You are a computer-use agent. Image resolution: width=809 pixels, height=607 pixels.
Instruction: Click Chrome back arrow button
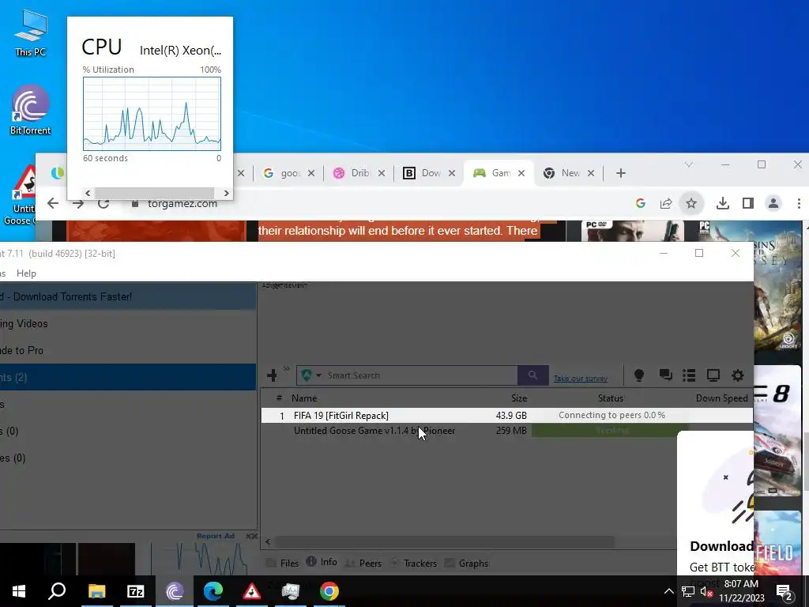click(x=53, y=203)
